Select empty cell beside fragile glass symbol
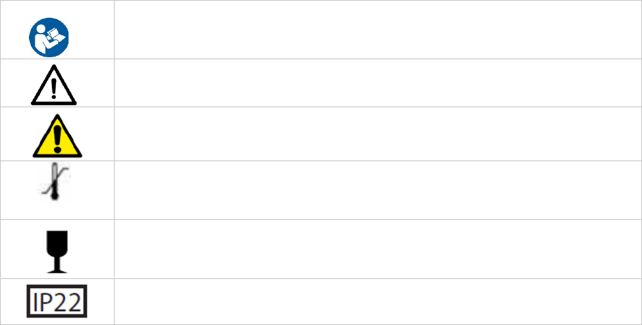 tap(377, 249)
